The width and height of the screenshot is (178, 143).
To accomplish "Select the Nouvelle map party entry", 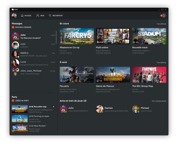I will pos(33,109).
